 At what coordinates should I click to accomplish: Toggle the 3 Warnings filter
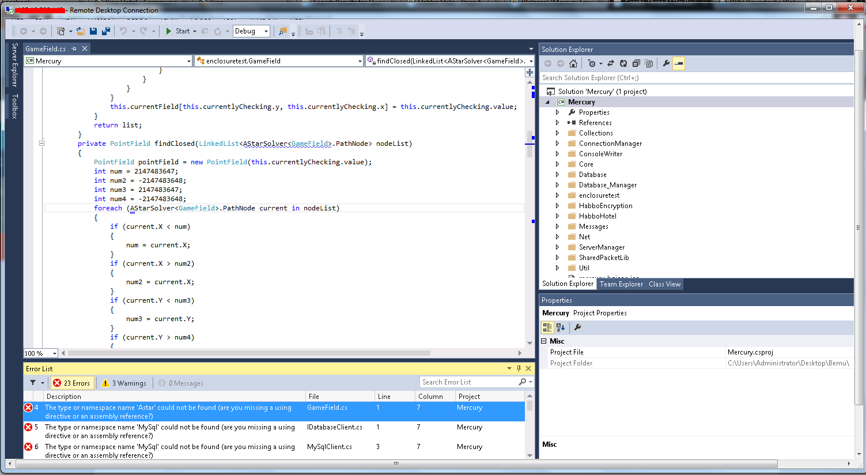click(124, 383)
